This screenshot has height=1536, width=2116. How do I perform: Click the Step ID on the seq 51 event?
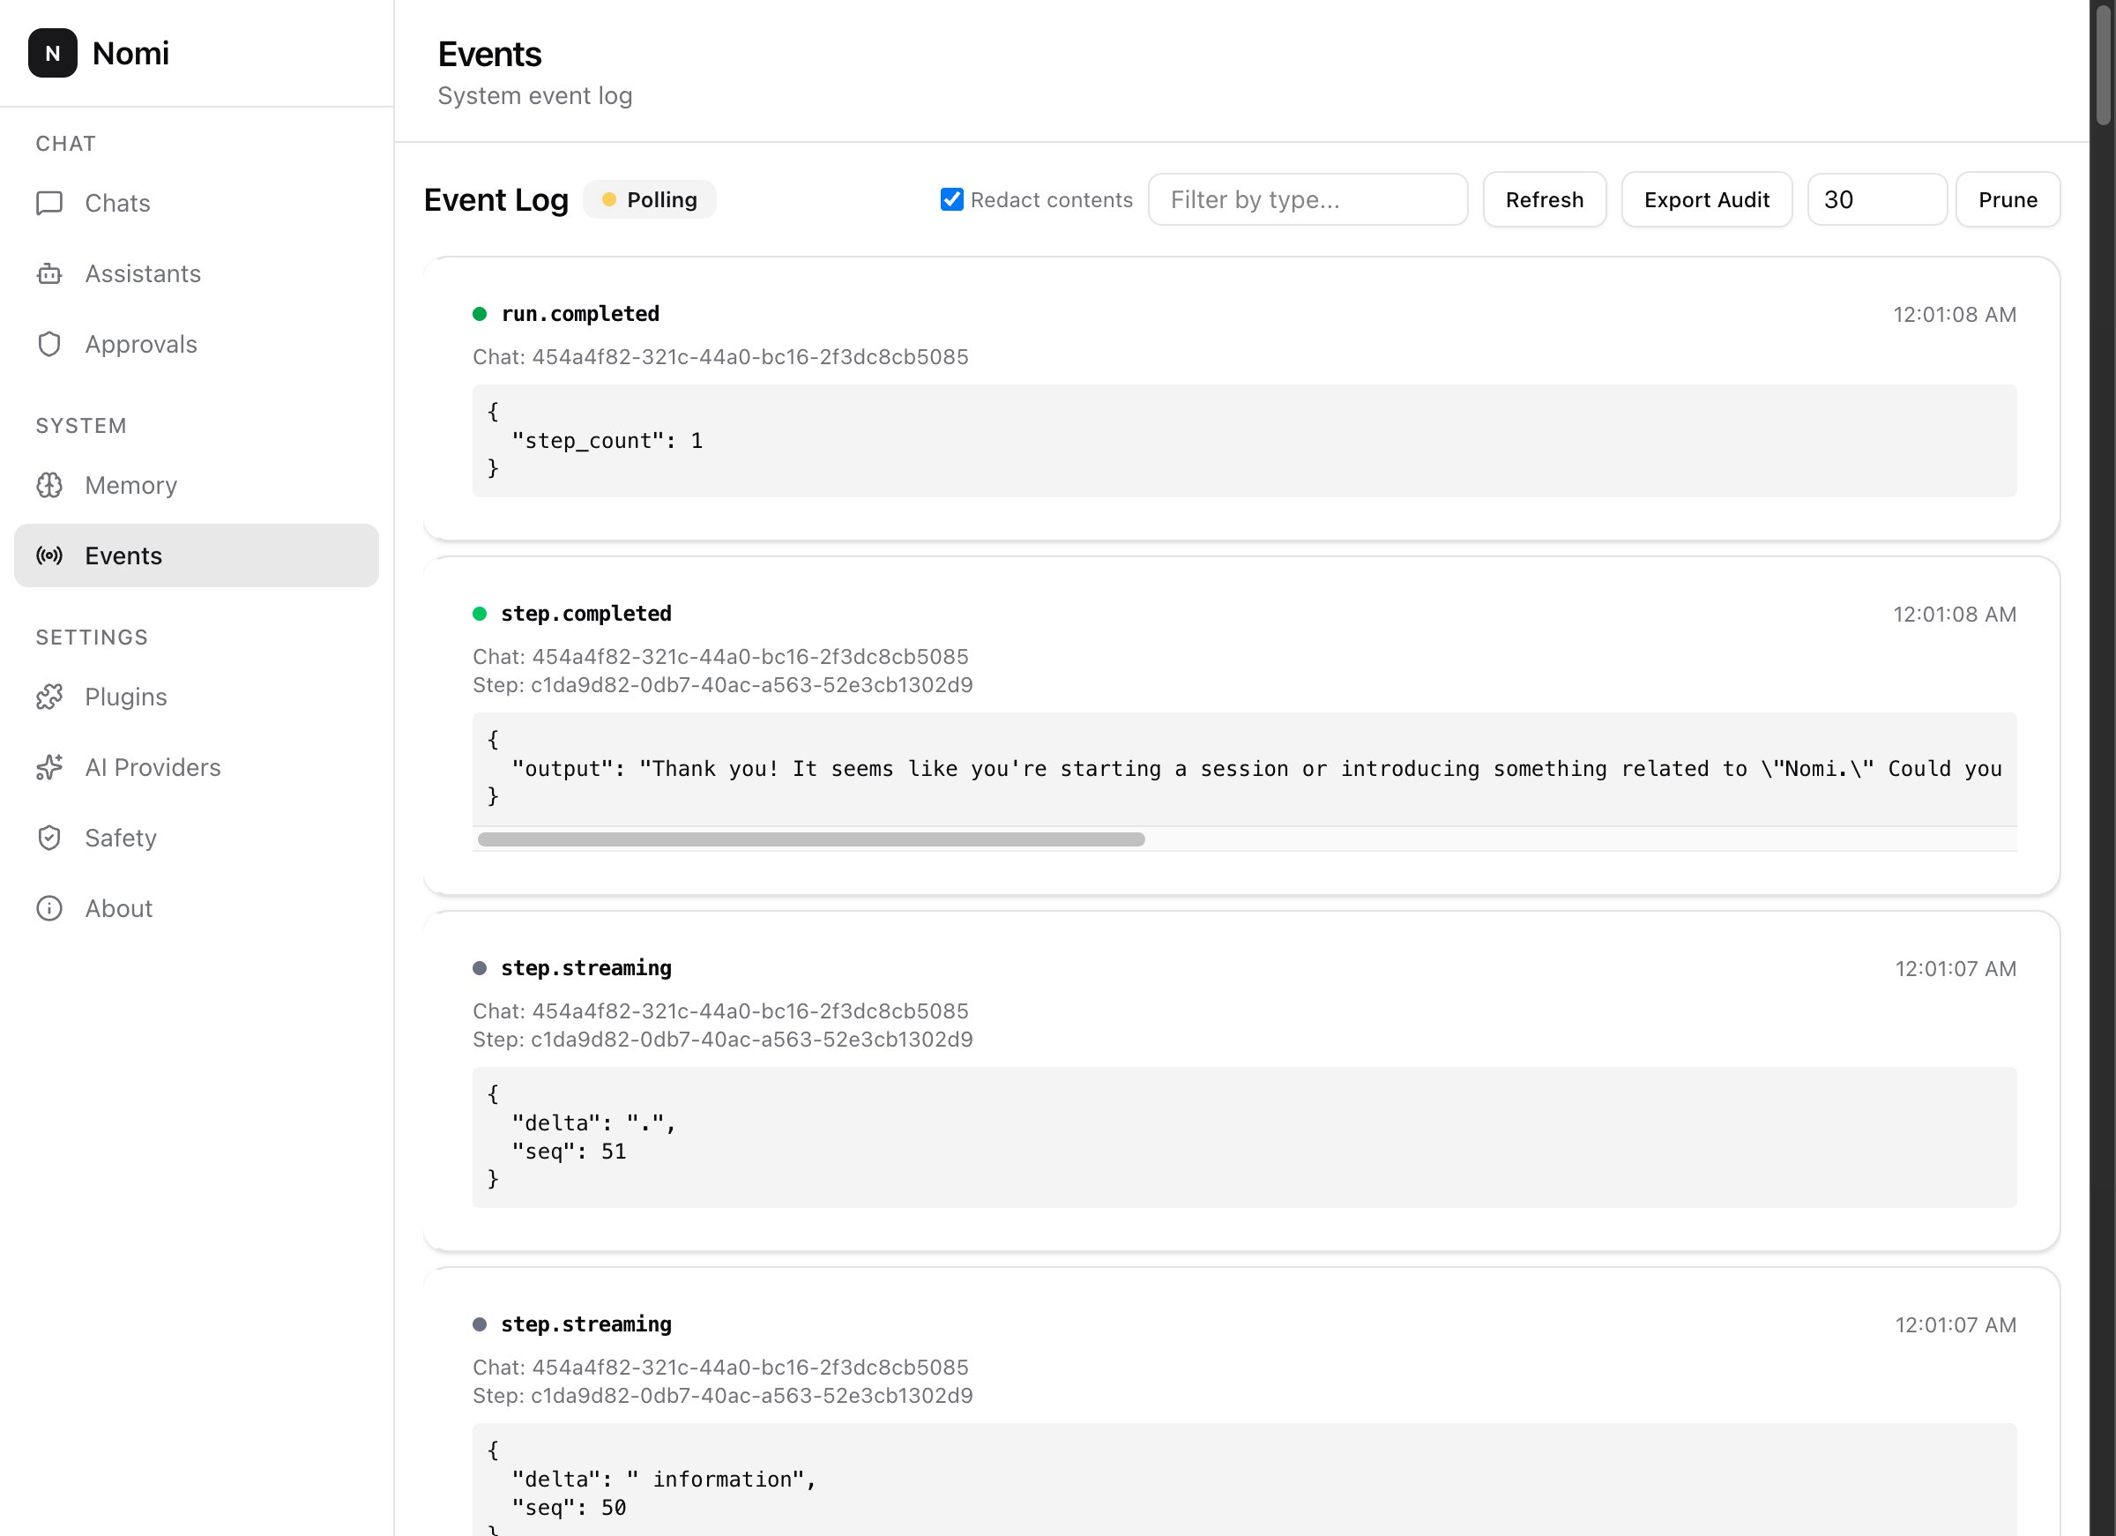[x=722, y=1040]
